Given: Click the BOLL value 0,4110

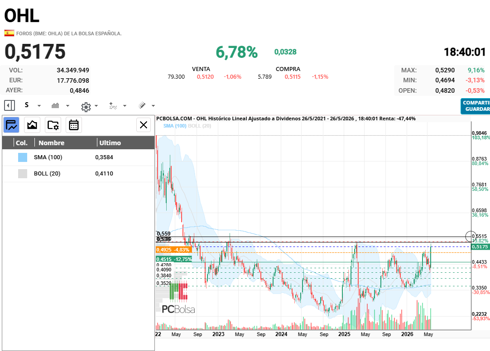Looking at the screenshot, I should 104,174.
